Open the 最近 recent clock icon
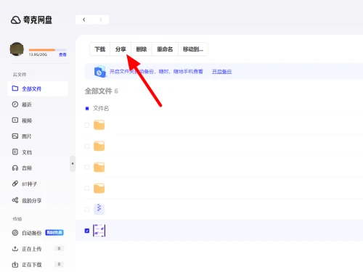Image resolution: width=363 pixels, height=272 pixels. tap(15, 104)
